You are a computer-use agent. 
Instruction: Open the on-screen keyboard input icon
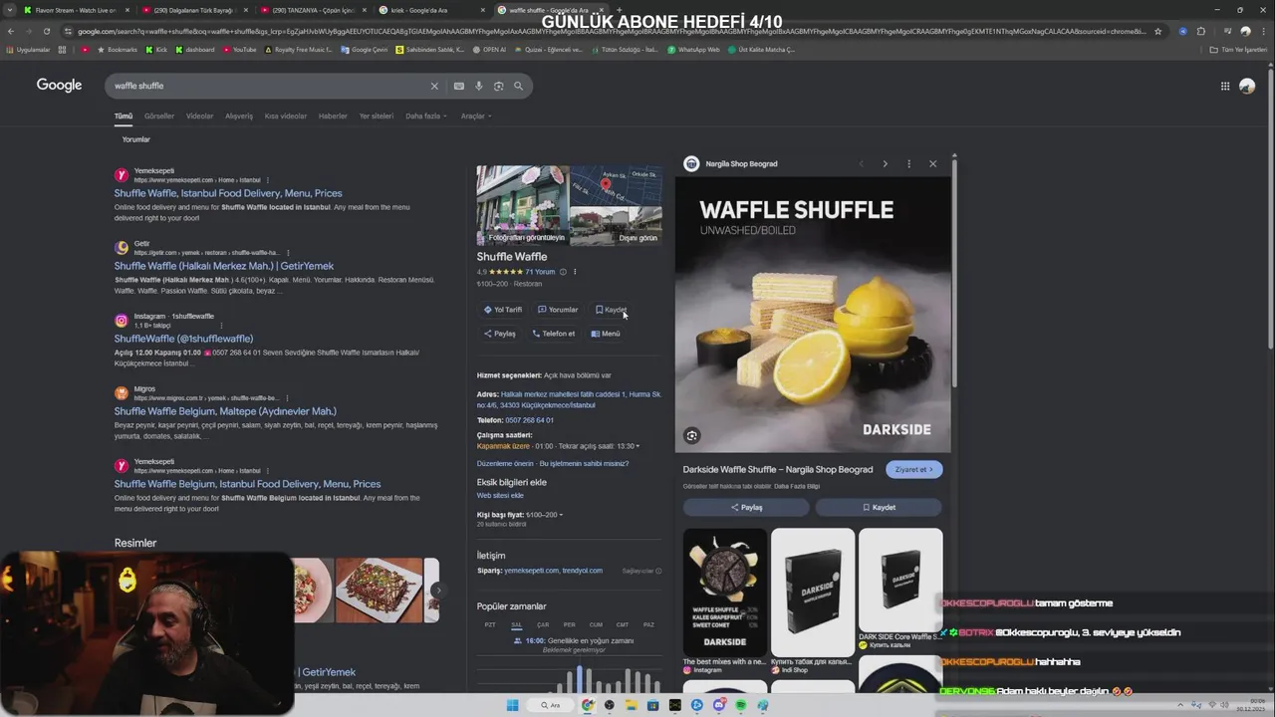click(x=458, y=86)
